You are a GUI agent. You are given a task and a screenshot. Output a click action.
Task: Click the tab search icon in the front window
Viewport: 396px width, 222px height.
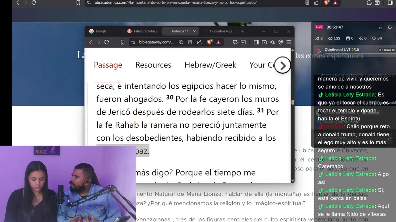(x=243, y=42)
